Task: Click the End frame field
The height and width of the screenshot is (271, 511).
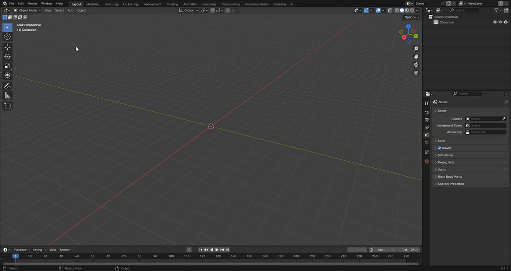Action: point(409,250)
